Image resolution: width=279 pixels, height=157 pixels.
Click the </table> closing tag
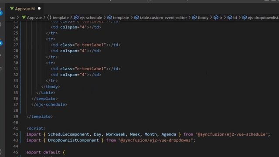coord(45,92)
